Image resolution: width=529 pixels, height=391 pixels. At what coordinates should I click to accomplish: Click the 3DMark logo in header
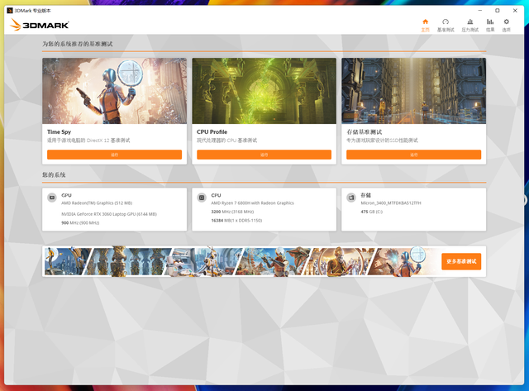tap(39, 25)
